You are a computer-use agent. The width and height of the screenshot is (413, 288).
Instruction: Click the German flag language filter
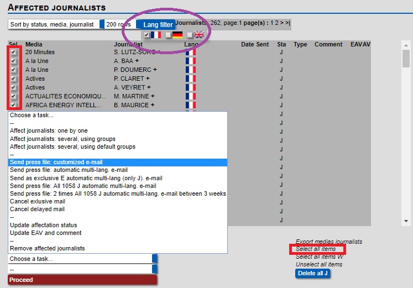pyautogui.click(x=177, y=35)
